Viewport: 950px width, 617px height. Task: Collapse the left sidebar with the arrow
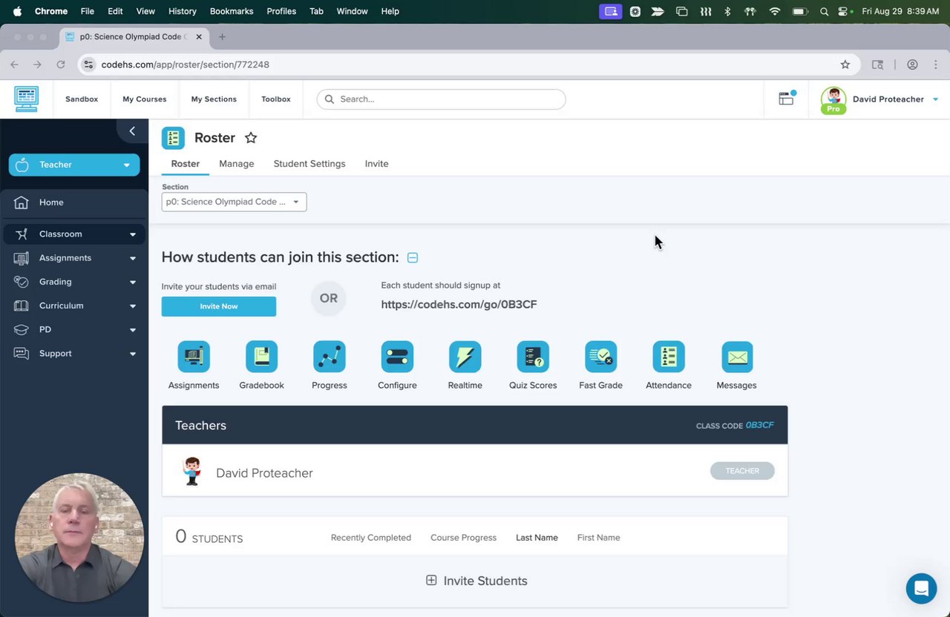[132, 131]
